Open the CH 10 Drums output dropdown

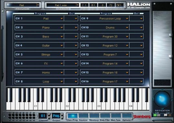(x=141, y=28)
